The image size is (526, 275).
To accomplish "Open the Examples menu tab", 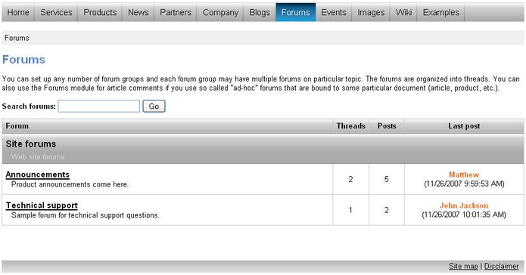I will click(x=440, y=12).
